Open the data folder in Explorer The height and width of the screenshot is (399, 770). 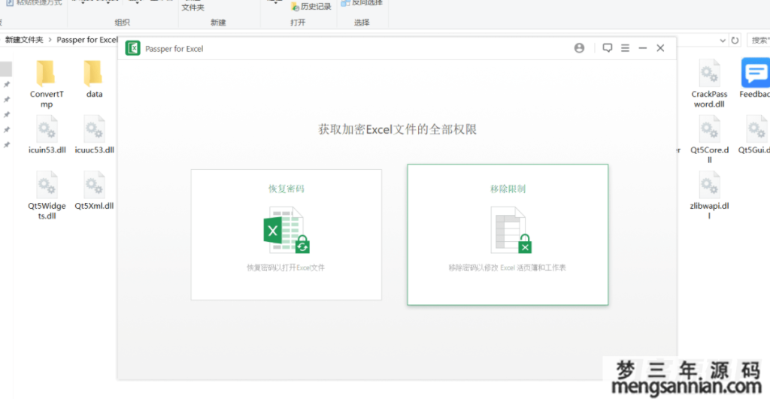pos(94,79)
